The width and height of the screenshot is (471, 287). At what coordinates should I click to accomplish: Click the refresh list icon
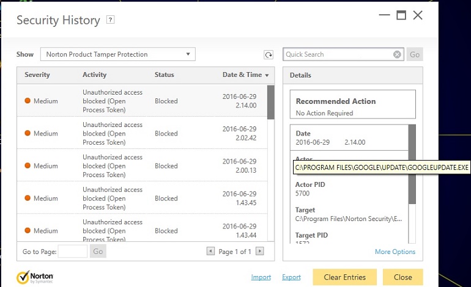point(269,54)
